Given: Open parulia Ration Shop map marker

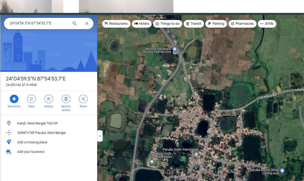Looking at the screenshot, I should pyautogui.click(x=282, y=171).
